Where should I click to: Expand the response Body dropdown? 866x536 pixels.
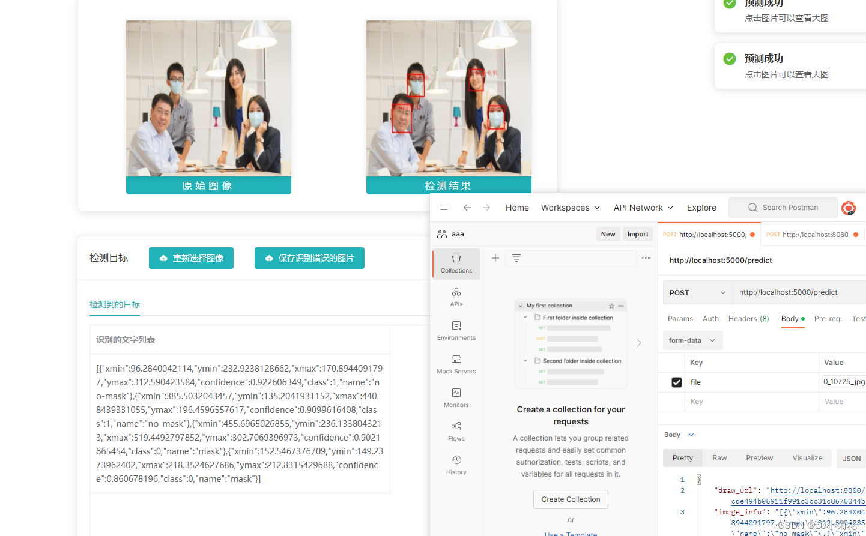click(x=679, y=435)
